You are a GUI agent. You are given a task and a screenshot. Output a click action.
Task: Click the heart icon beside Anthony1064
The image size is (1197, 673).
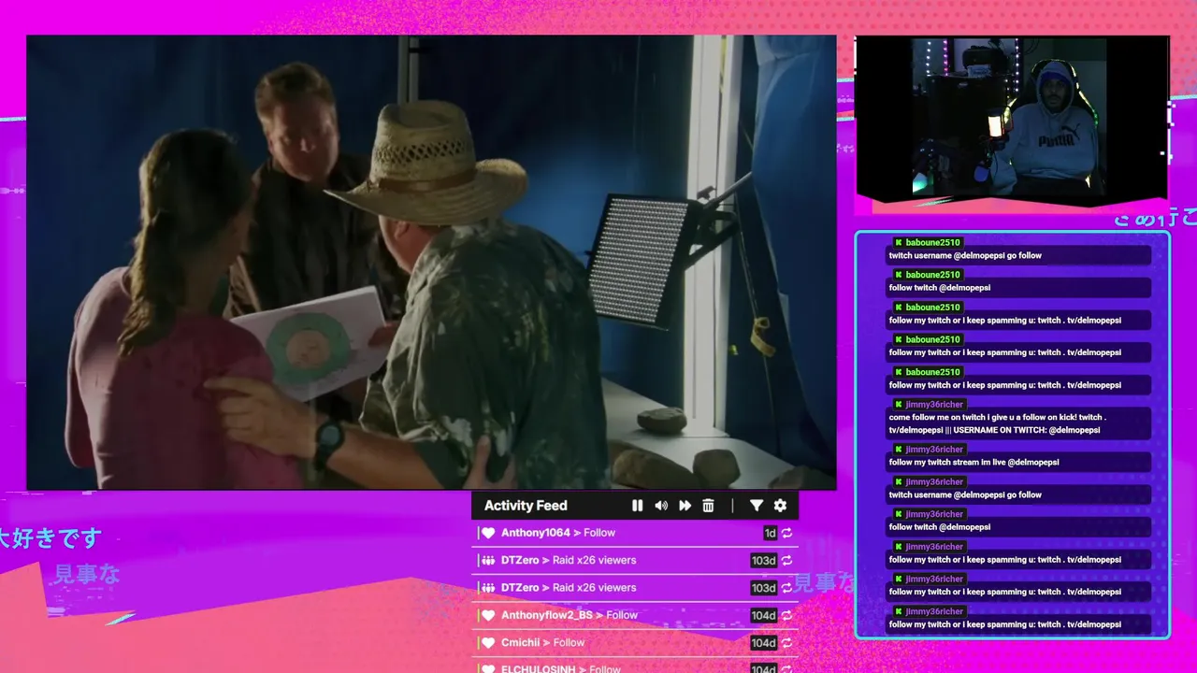[487, 533]
